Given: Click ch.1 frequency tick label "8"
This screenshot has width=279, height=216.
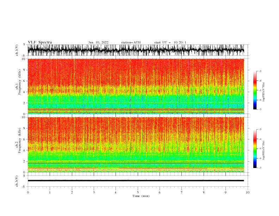Looking at the screenshot, I should pyautogui.click(x=24, y=70).
